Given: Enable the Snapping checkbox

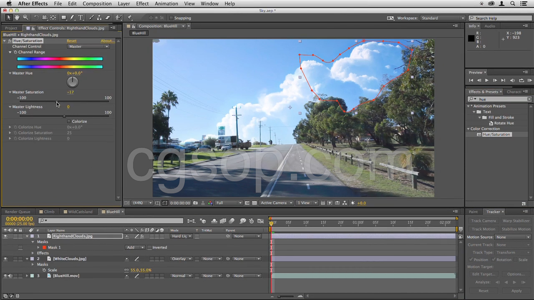Looking at the screenshot, I should 171,18.
